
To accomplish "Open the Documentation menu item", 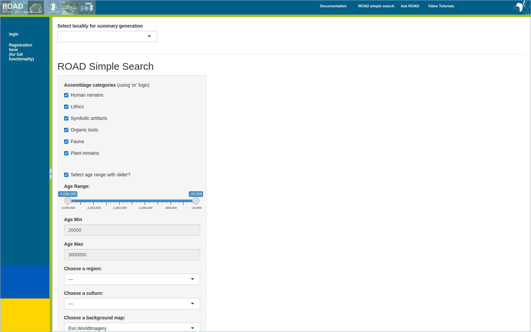I will pos(333,6).
